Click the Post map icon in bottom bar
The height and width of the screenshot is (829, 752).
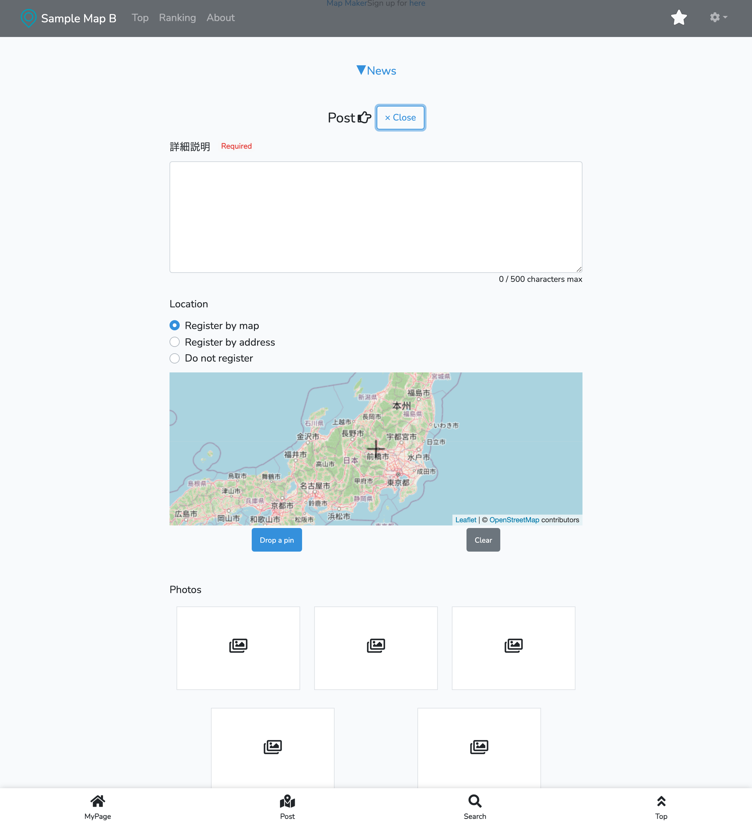(x=288, y=801)
